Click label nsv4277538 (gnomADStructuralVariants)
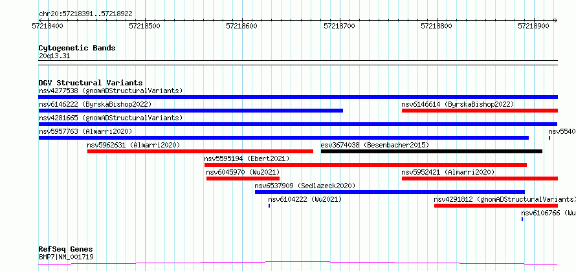 pos(111,91)
